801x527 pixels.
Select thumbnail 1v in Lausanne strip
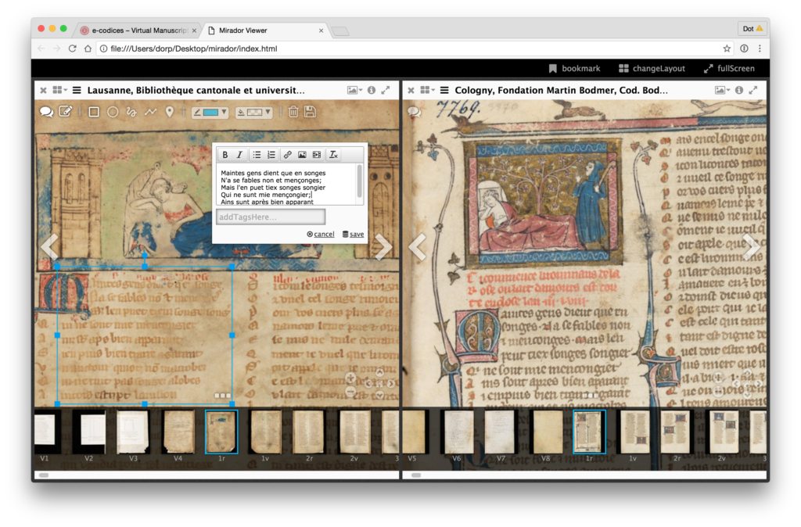point(266,432)
